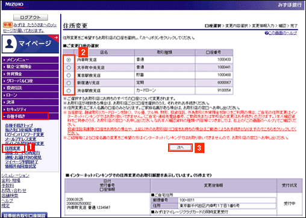This screenshot has height=218, width=306.
Task: Click account number 1000433 cell
Action: [214, 60]
